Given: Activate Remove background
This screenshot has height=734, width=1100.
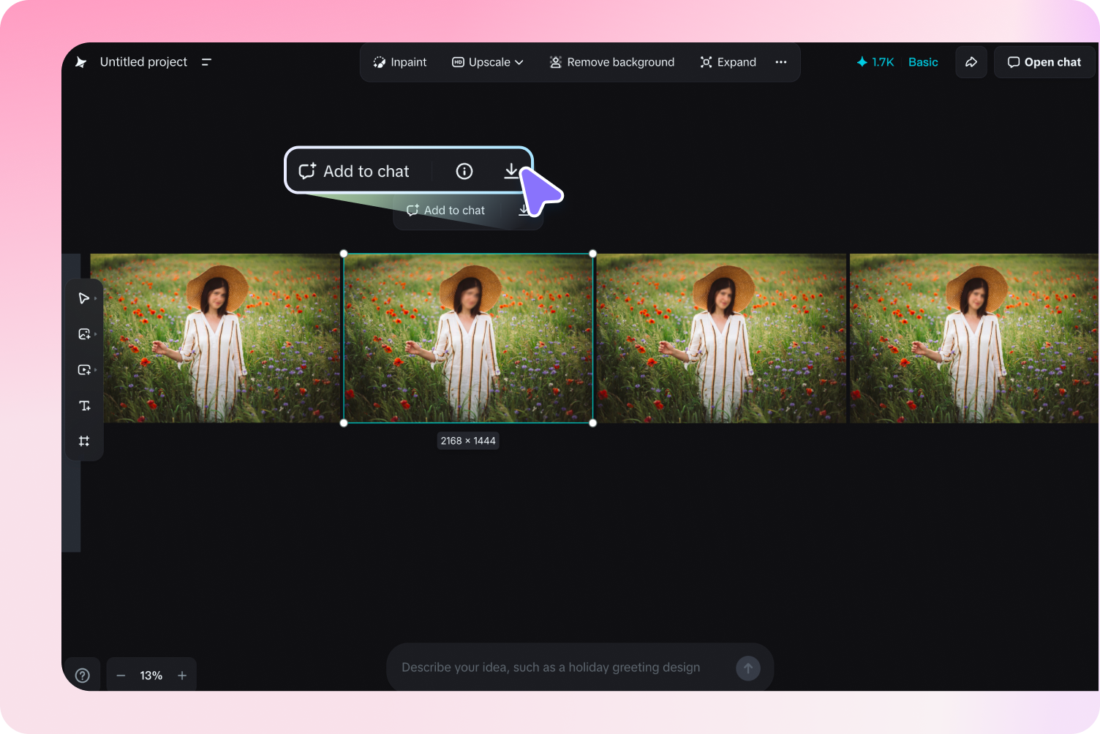Looking at the screenshot, I should click(x=611, y=62).
